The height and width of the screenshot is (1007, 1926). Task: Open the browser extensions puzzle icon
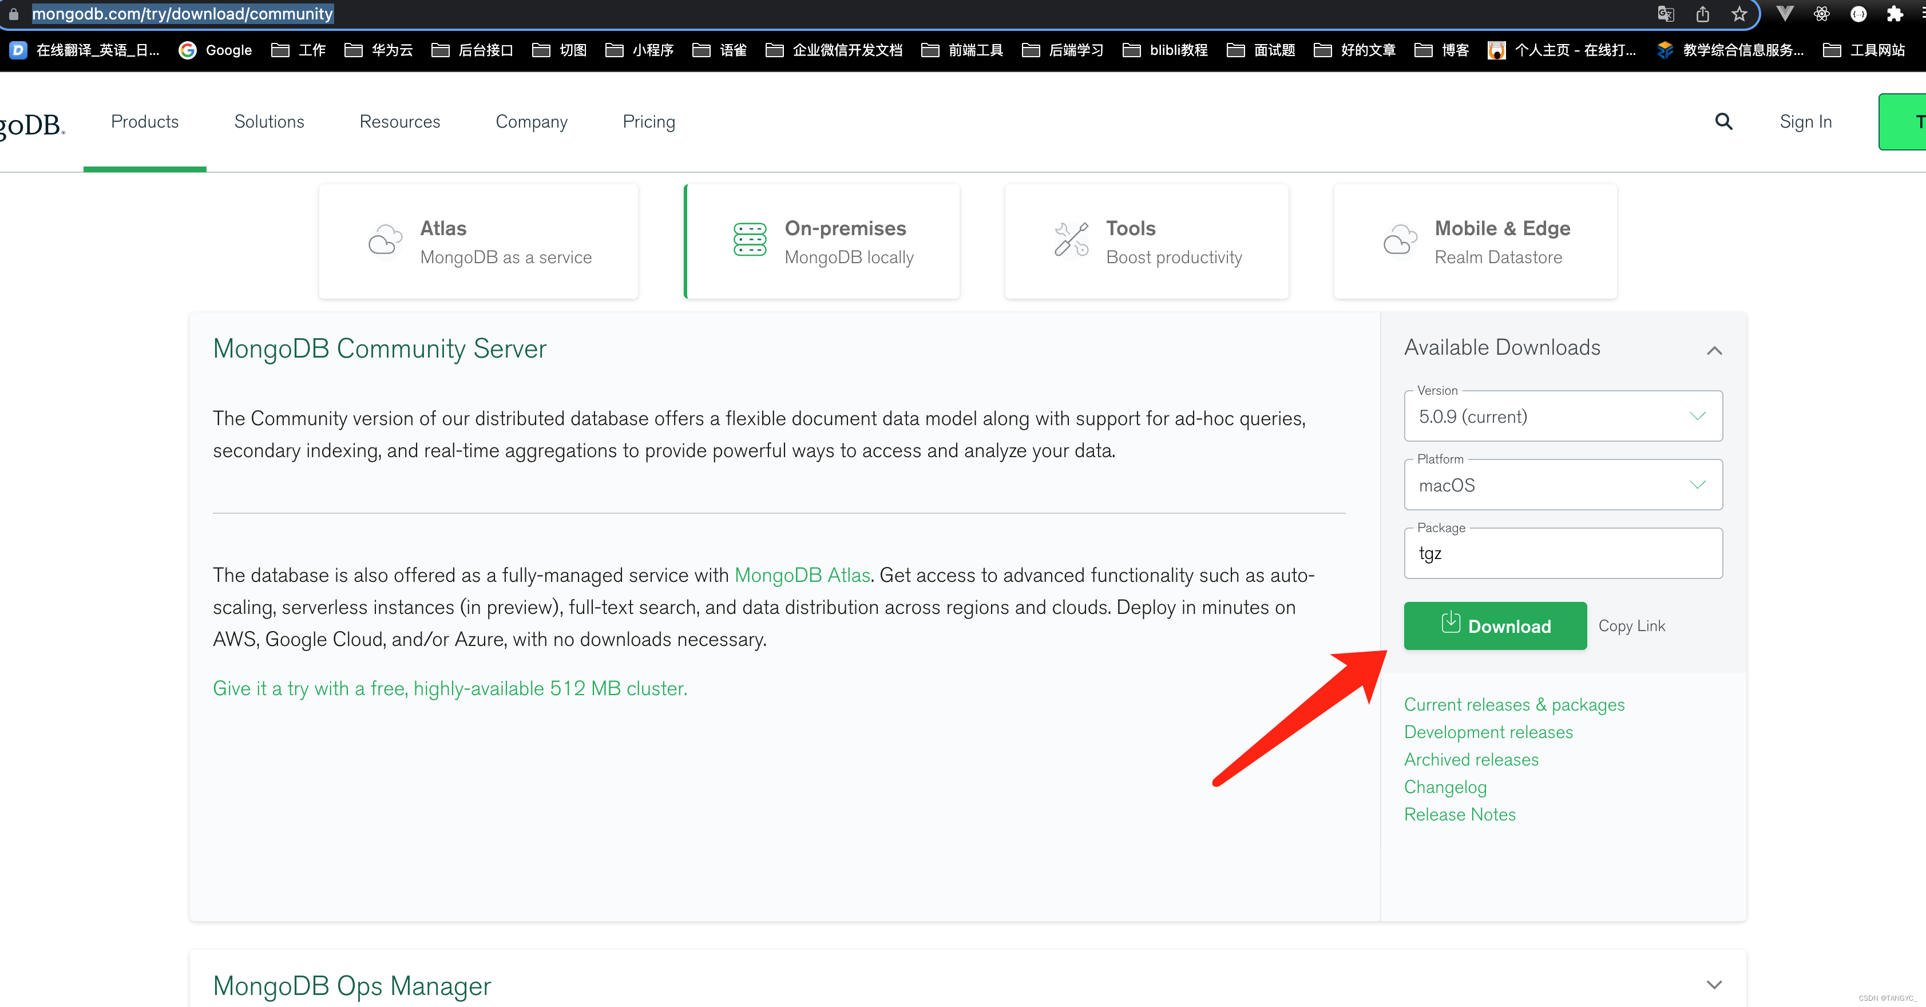[x=1895, y=14]
